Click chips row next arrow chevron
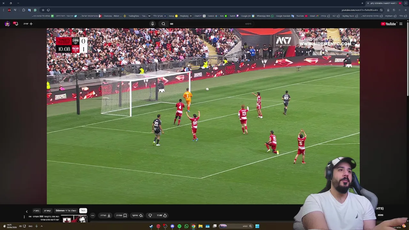This screenshot has width=409, height=230. pos(27,211)
